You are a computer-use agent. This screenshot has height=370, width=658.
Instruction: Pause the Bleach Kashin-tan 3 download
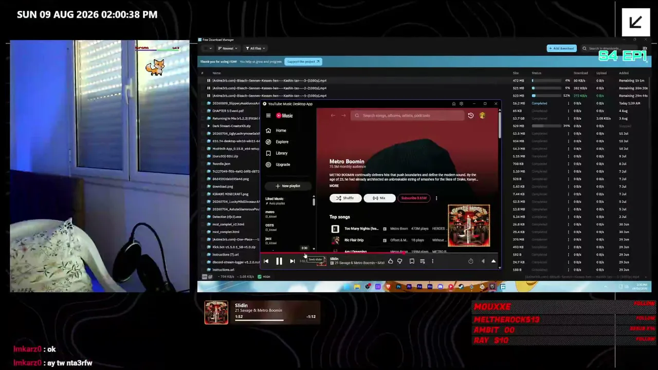tap(209, 81)
